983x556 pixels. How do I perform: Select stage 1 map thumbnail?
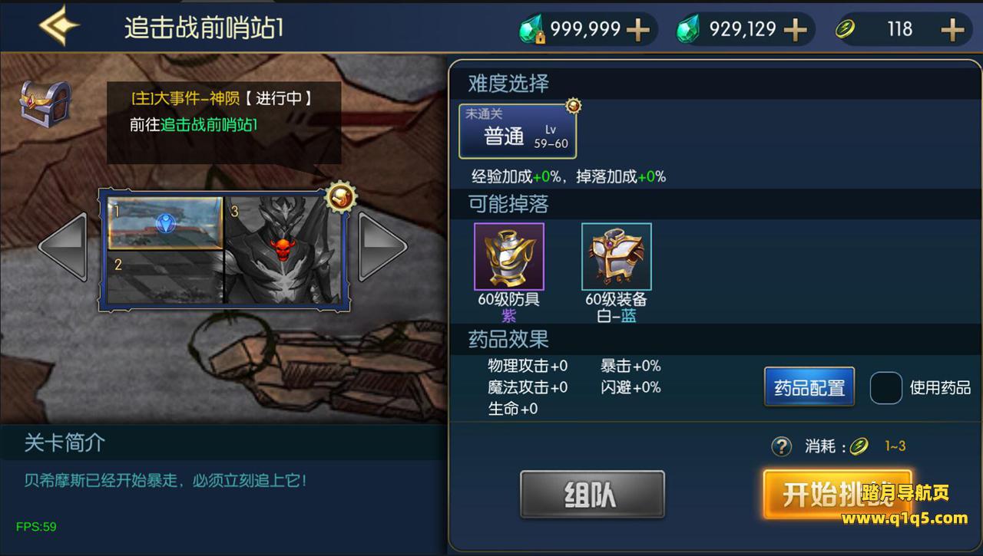coord(165,223)
